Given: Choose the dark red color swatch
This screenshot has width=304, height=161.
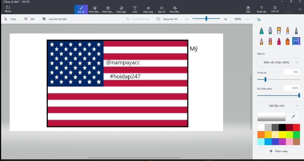Looking at the screenshot, I should tap(289, 127).
